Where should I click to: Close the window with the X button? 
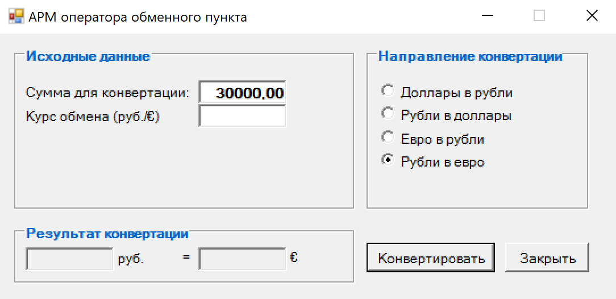click(591, 16)
